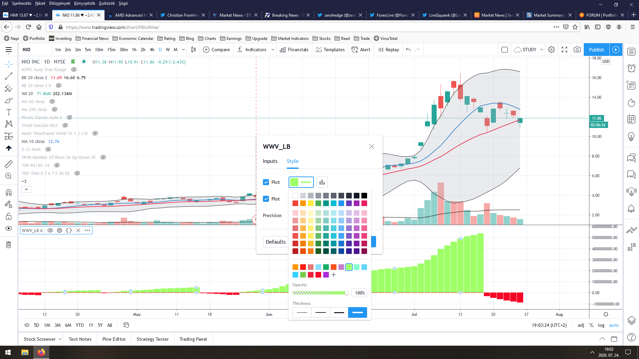Open WWV_LB source code braces icon
The width and height of the screenshot is (639, 359).
pos(69,230)
